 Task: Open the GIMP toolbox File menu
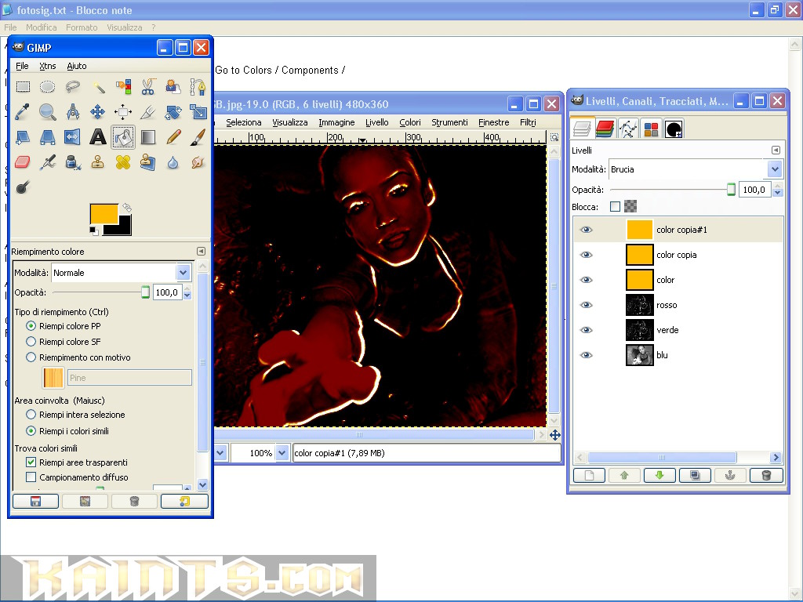pos(22,66)
